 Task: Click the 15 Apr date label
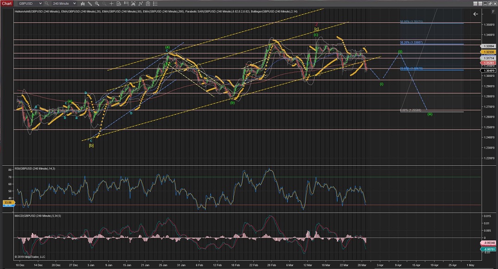pyautogui.click(x=416, y=265)
